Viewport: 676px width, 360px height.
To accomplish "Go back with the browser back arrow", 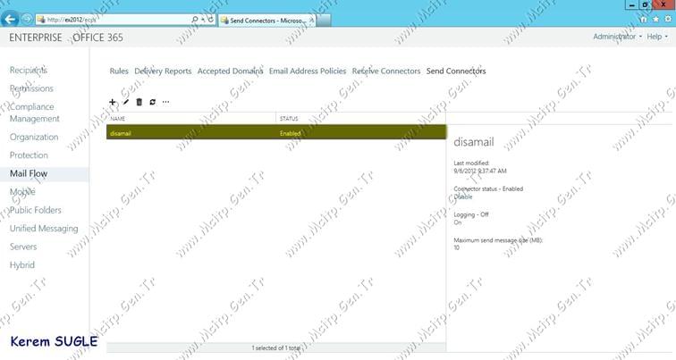I will [10, 20].
